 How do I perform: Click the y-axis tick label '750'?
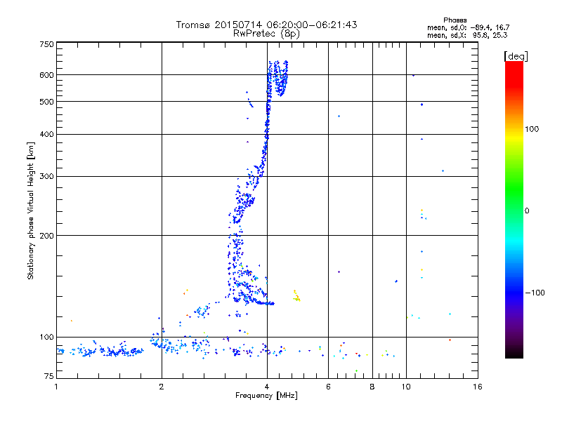46,44
